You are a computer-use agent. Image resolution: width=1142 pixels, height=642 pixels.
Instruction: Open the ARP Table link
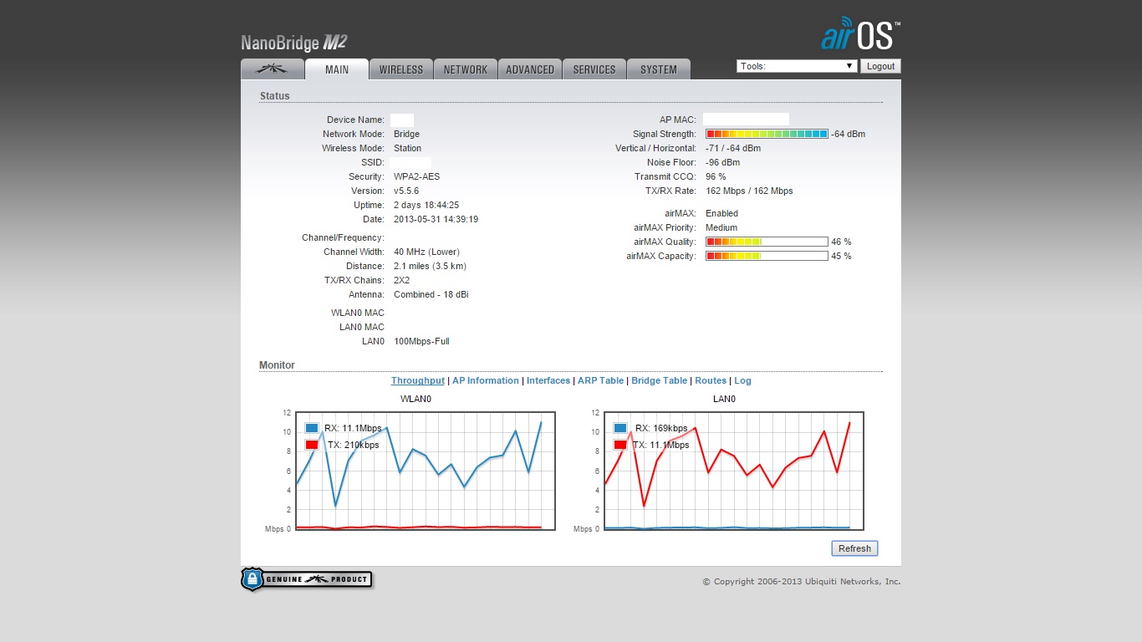click(x=601, y=380)
